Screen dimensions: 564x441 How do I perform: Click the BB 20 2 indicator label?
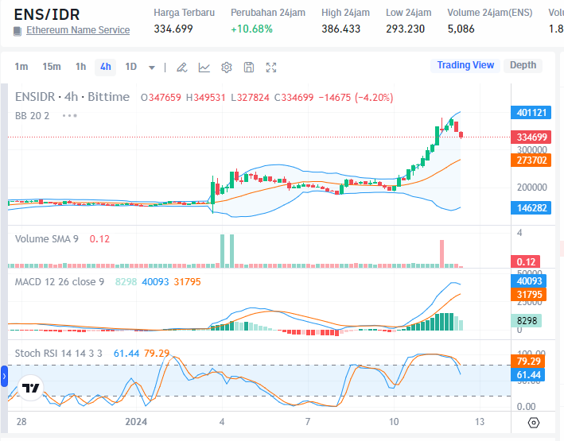point(32,116)
